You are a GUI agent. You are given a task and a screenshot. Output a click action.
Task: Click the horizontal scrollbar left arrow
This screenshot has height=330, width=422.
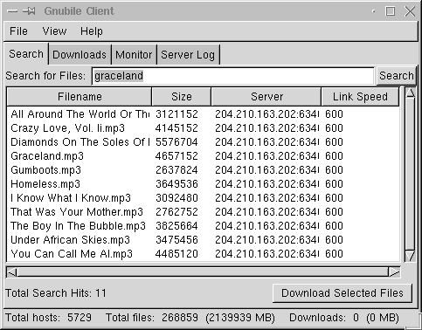tap(12, 272)
